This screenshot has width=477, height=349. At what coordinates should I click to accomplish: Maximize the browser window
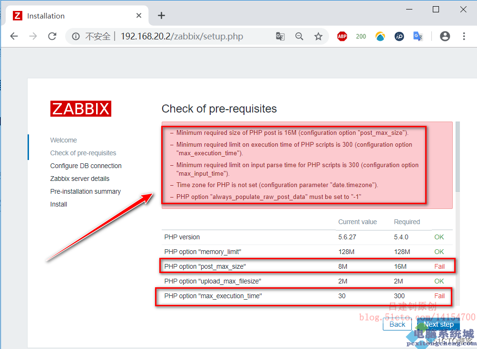tap(436, 9)
